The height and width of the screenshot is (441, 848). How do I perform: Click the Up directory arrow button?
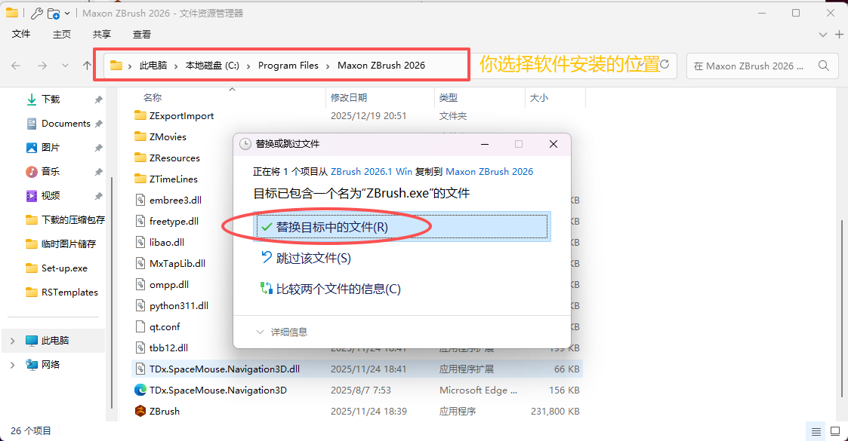87,66
